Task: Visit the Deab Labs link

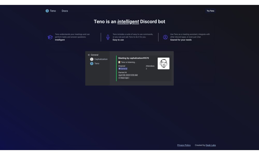Action: coord(211,145)
